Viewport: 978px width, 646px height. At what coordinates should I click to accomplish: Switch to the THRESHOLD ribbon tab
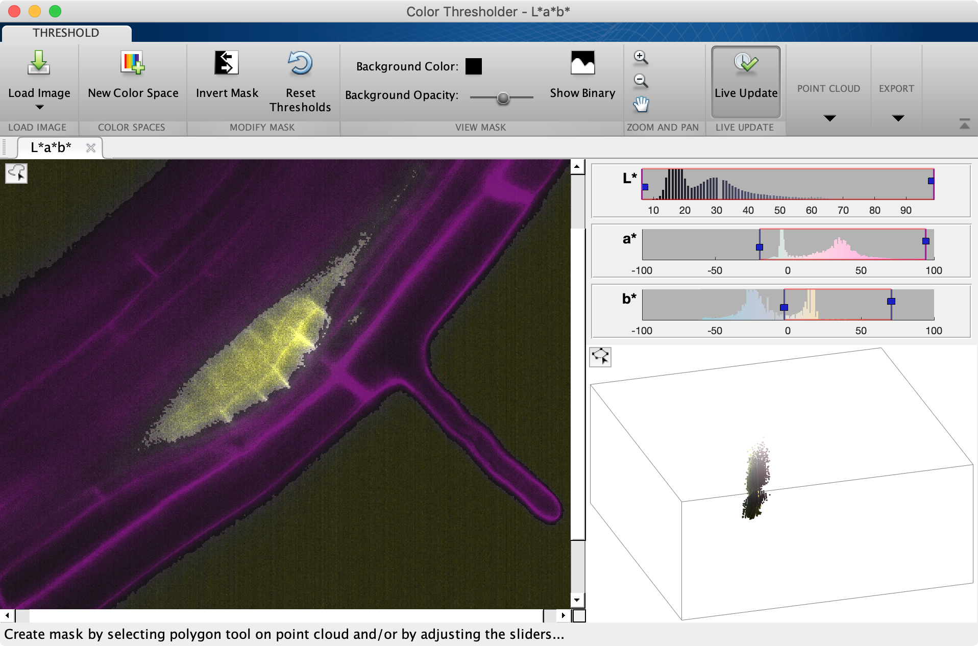[x=66, y=33]
